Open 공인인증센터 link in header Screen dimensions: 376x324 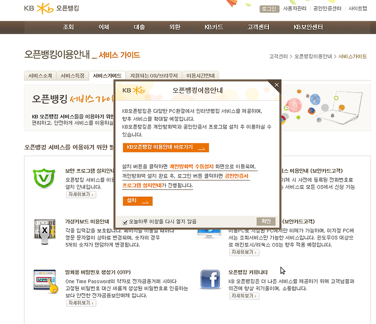[327, 9]
